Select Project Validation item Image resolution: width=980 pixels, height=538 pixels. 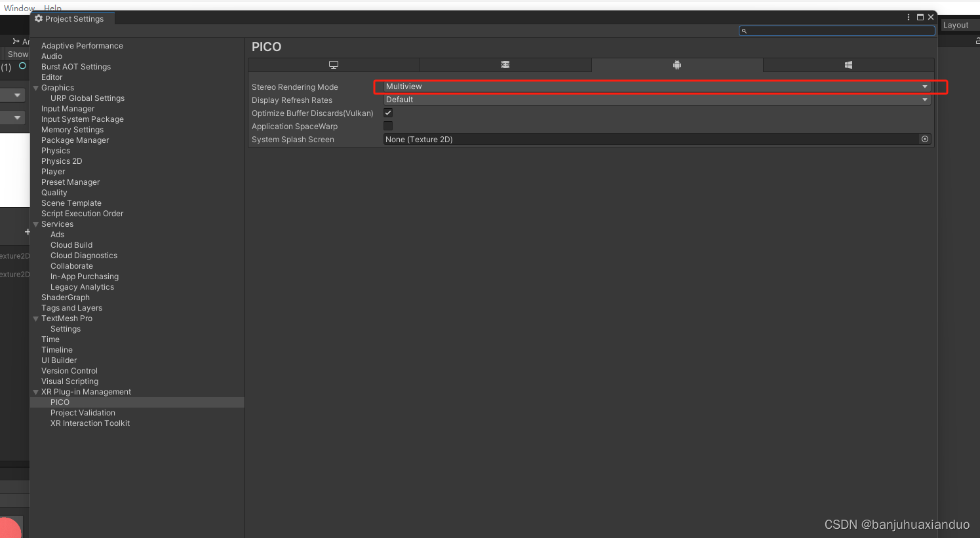click(83, 413)
